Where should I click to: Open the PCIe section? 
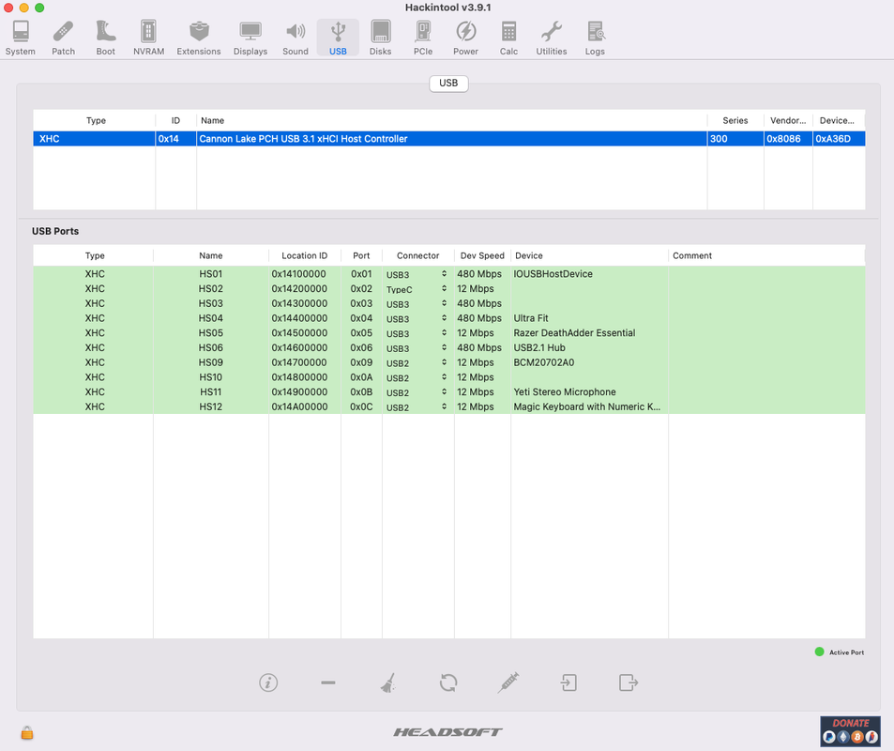pyautogui.click(x=423, y=38)
